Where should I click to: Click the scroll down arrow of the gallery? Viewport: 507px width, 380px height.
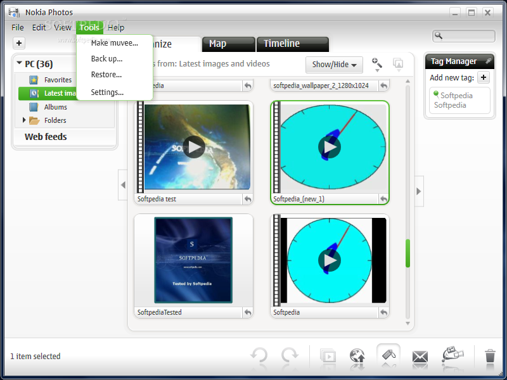tap(408, 324)
